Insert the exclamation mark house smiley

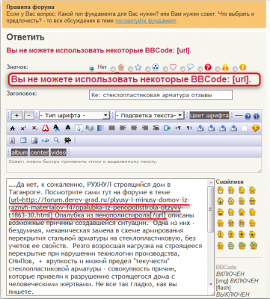(x=221, y=235)
